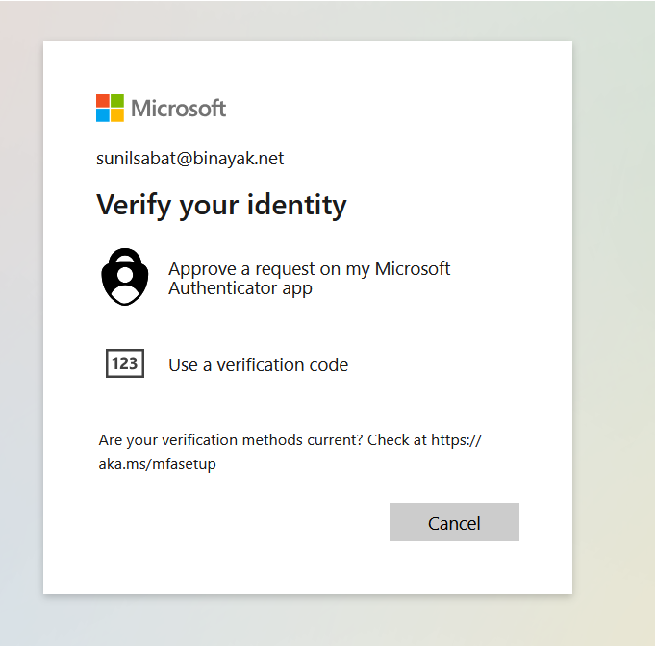Click the Microsoft four-color logo
This screenshot has height=646, width=656.
(x=110, y=108)
